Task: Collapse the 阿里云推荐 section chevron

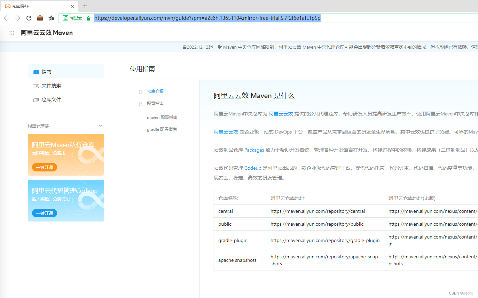Action: tap(101, 126)
